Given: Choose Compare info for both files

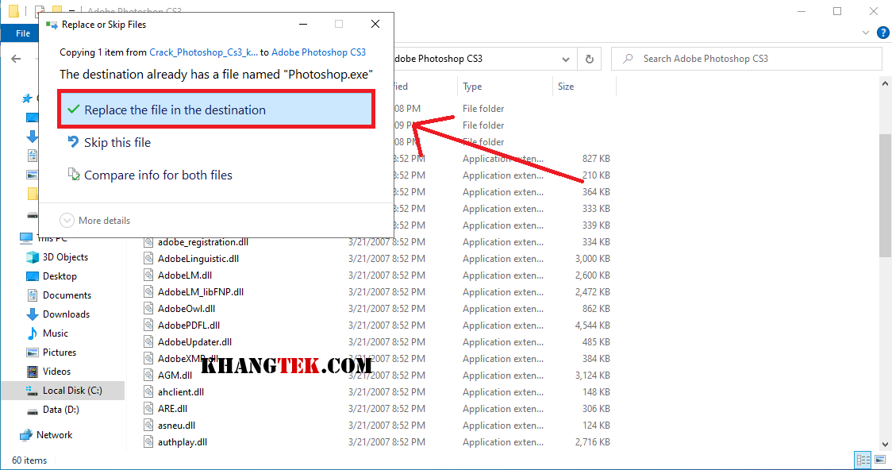Looking at the screenshot, I should tap(158, 175).
